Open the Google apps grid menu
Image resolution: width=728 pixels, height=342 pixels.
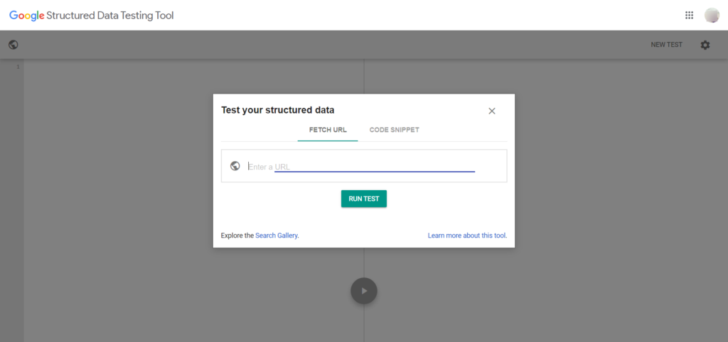[689, 15]
